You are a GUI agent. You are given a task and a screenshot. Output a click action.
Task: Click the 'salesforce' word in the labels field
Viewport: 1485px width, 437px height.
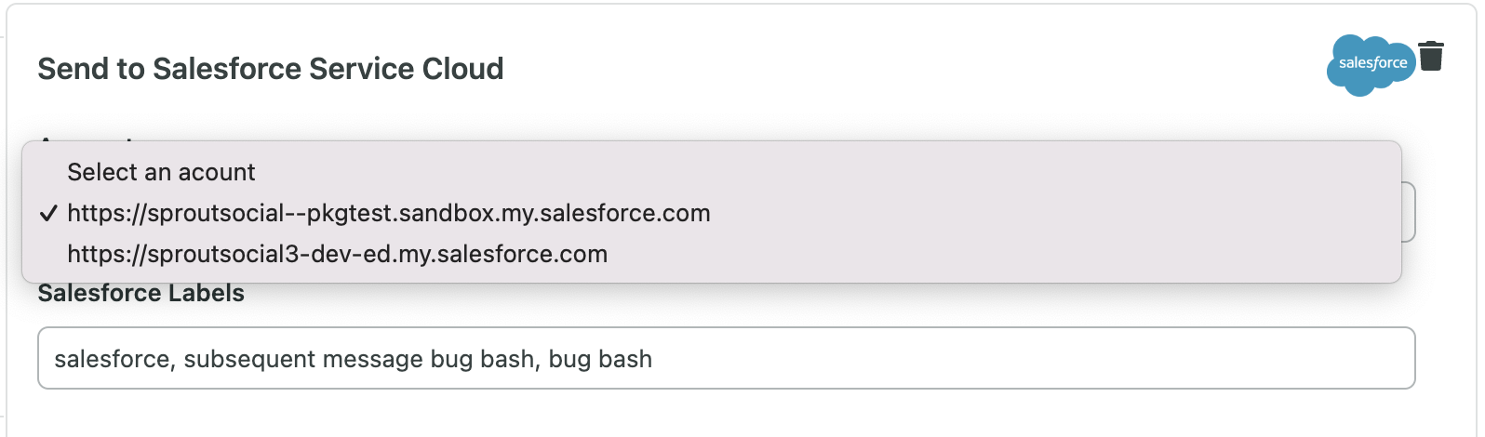[112, 359]
